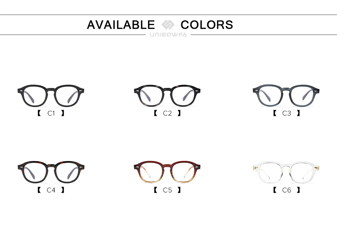Click the C2 color label
The image size is (337, 231).
click(x=167, y=113)
